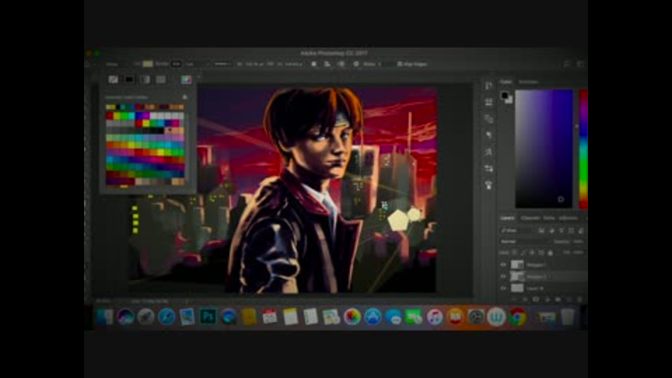Toggle lock image pixels brush icon
This screenshot has width=672, height=378.
[x=524, y=253]
